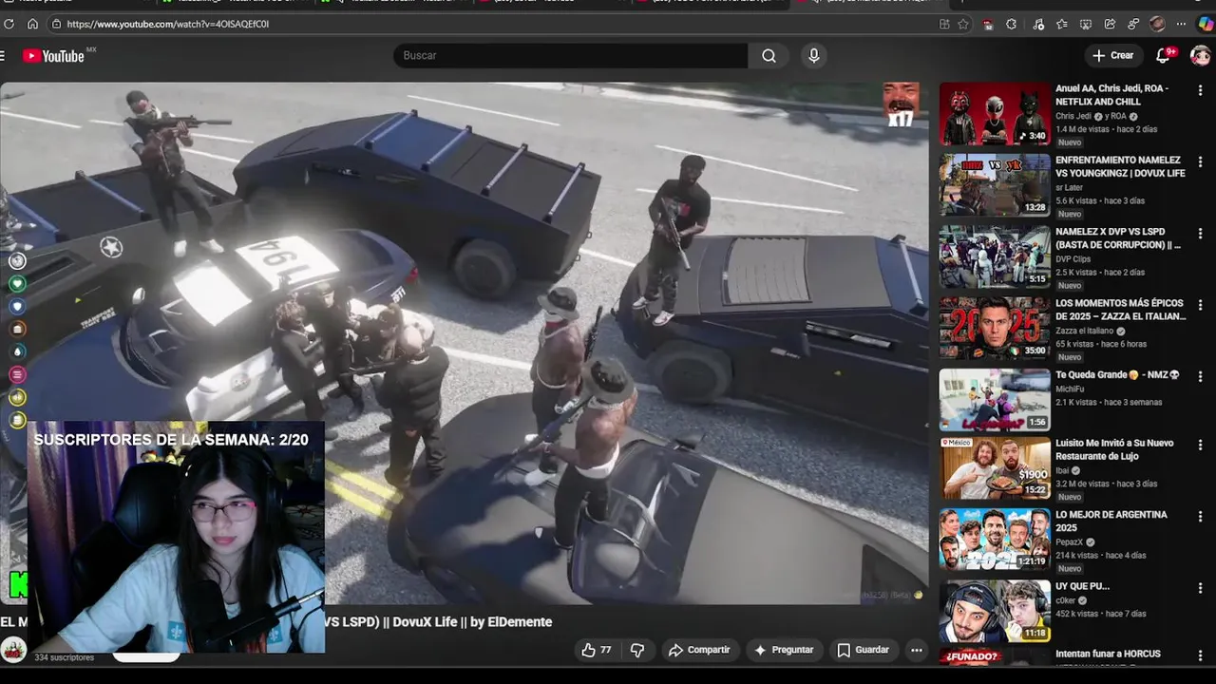
Task: Open the Luisito Me Invitó video thumbnail
Action: tap(995, 468)
